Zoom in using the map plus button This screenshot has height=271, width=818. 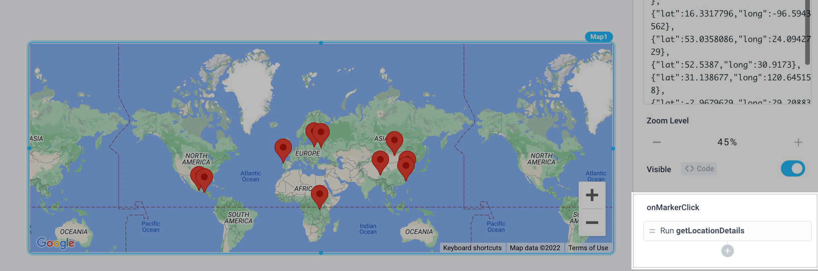point(592,195)
